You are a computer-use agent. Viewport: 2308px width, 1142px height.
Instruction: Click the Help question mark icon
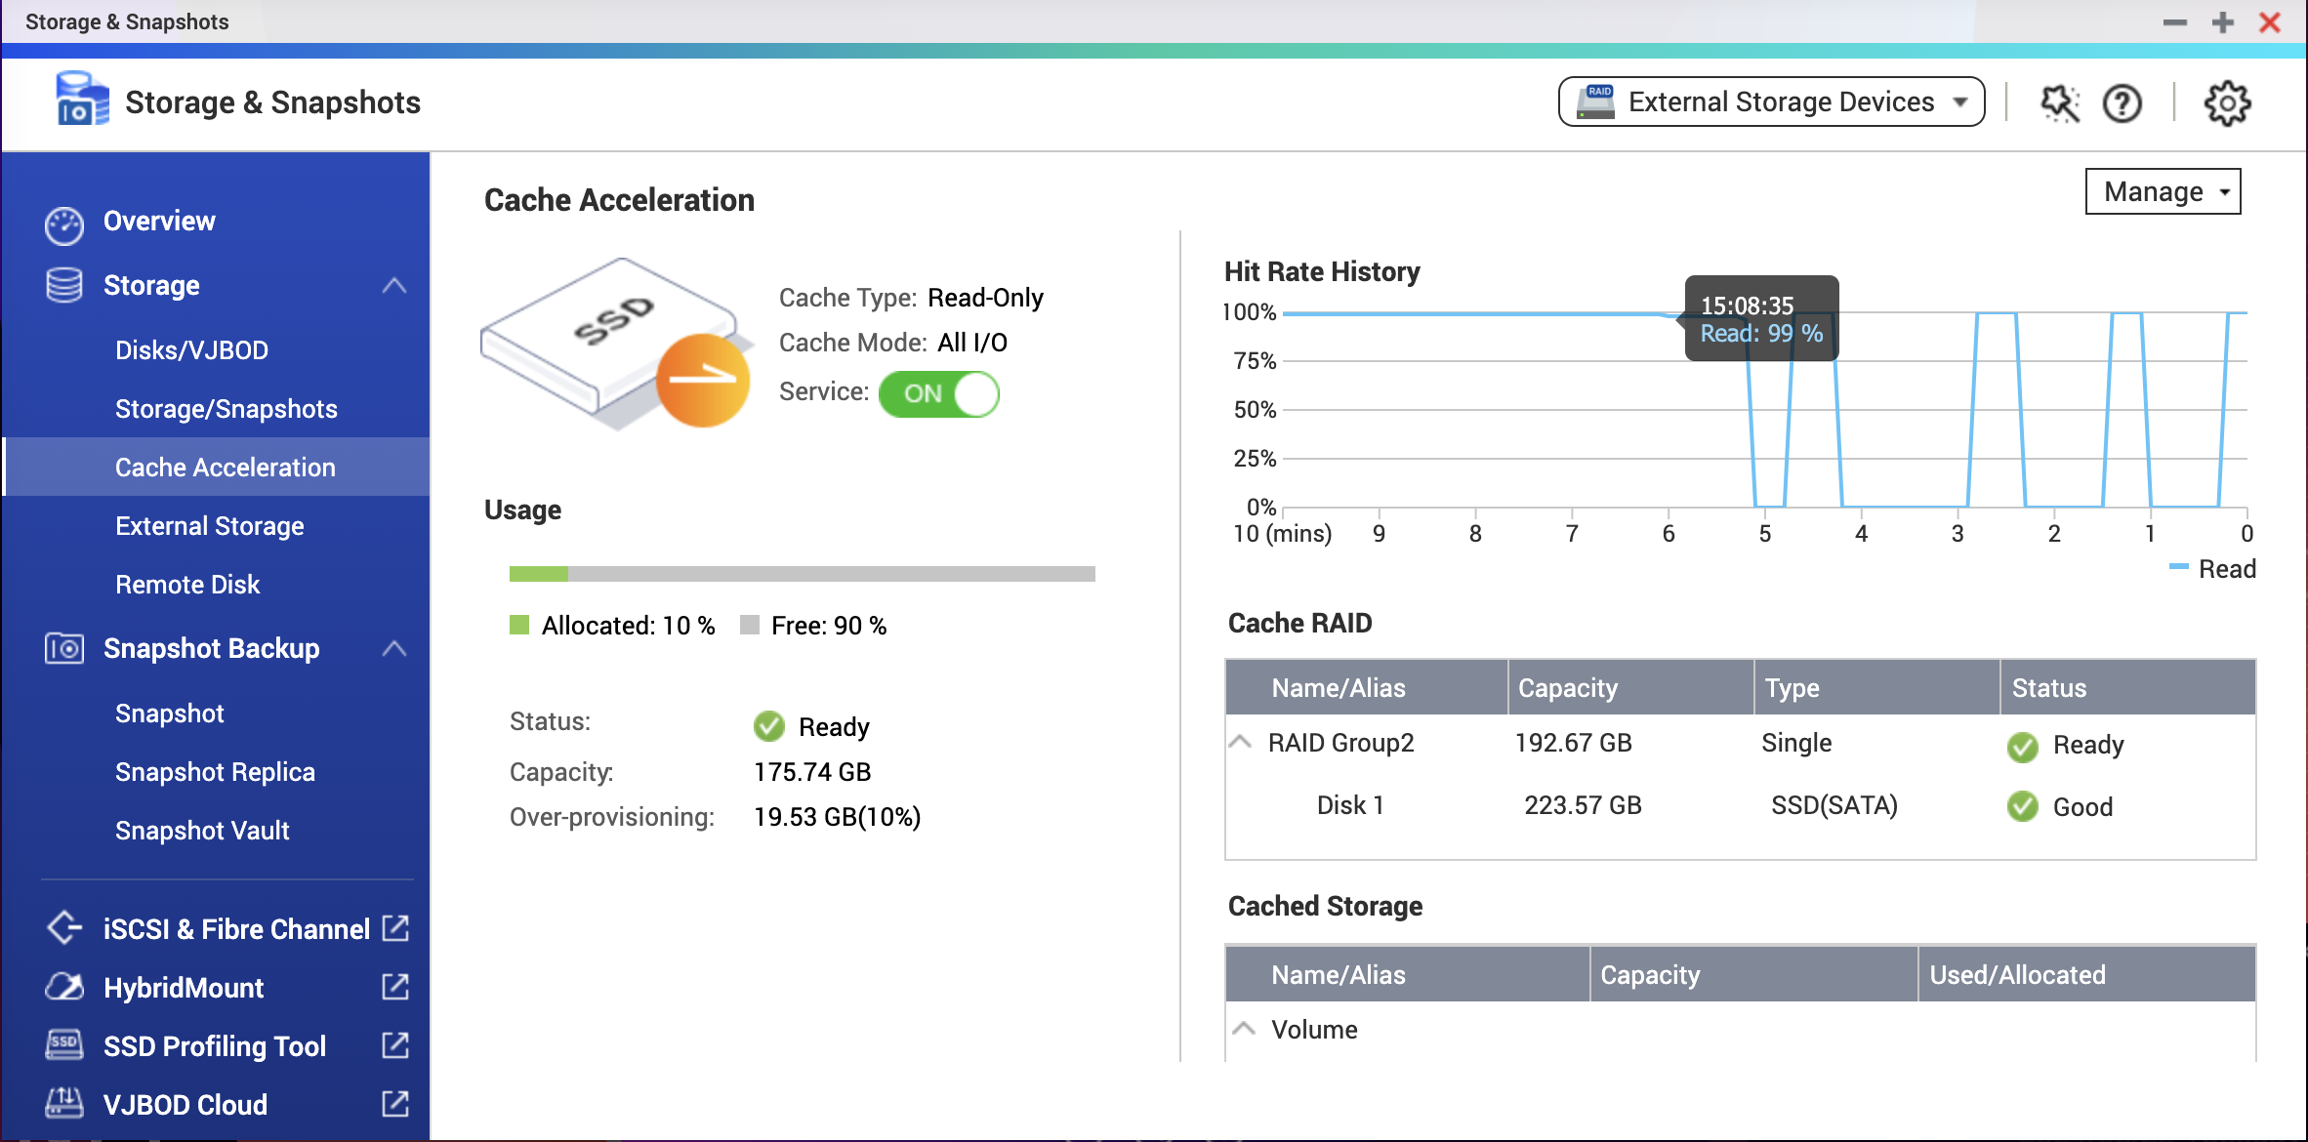[x=2122, y=102]
